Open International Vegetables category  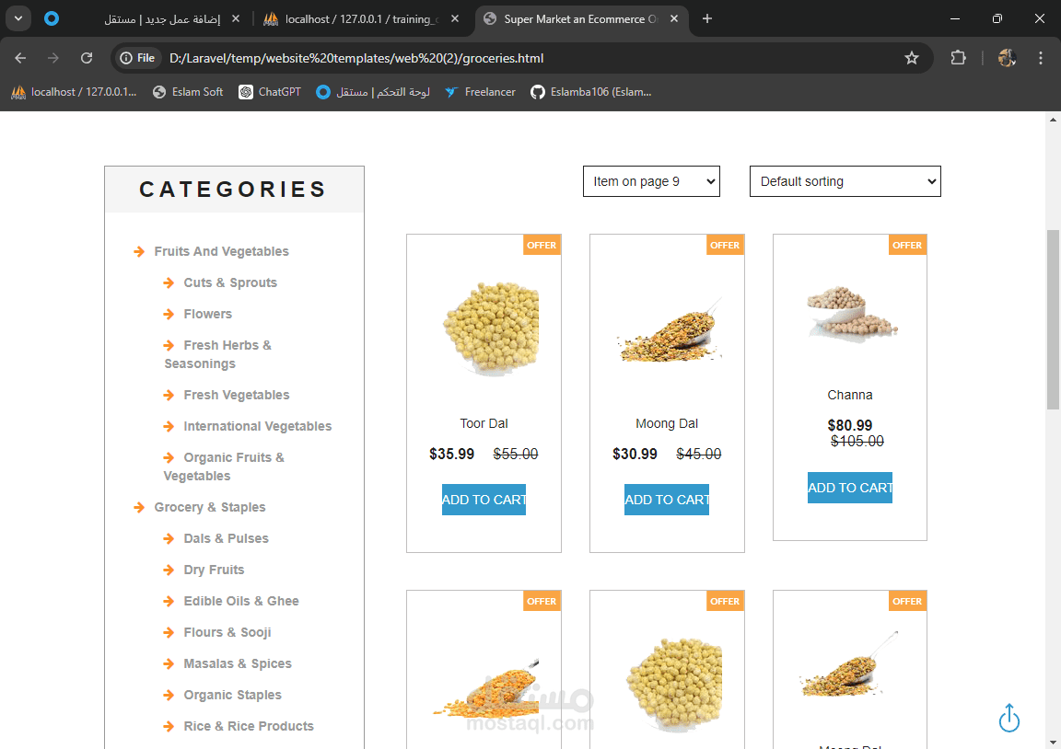[257, 426]
